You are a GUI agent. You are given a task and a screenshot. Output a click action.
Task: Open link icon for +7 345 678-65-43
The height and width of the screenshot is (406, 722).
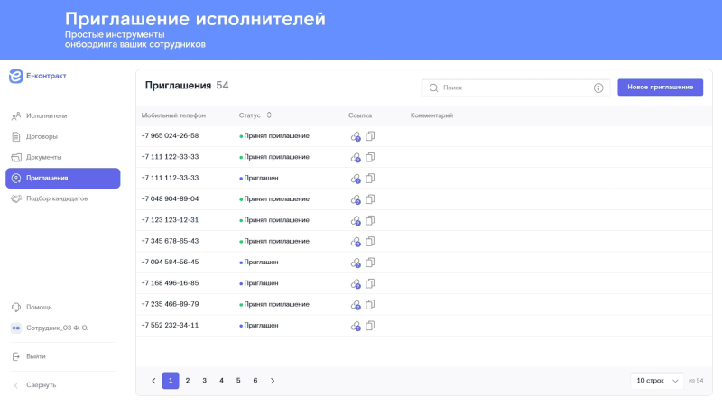point(356,242)
